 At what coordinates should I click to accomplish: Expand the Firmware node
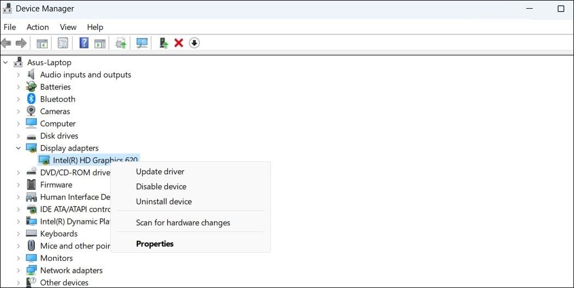(x=18, y=185)
